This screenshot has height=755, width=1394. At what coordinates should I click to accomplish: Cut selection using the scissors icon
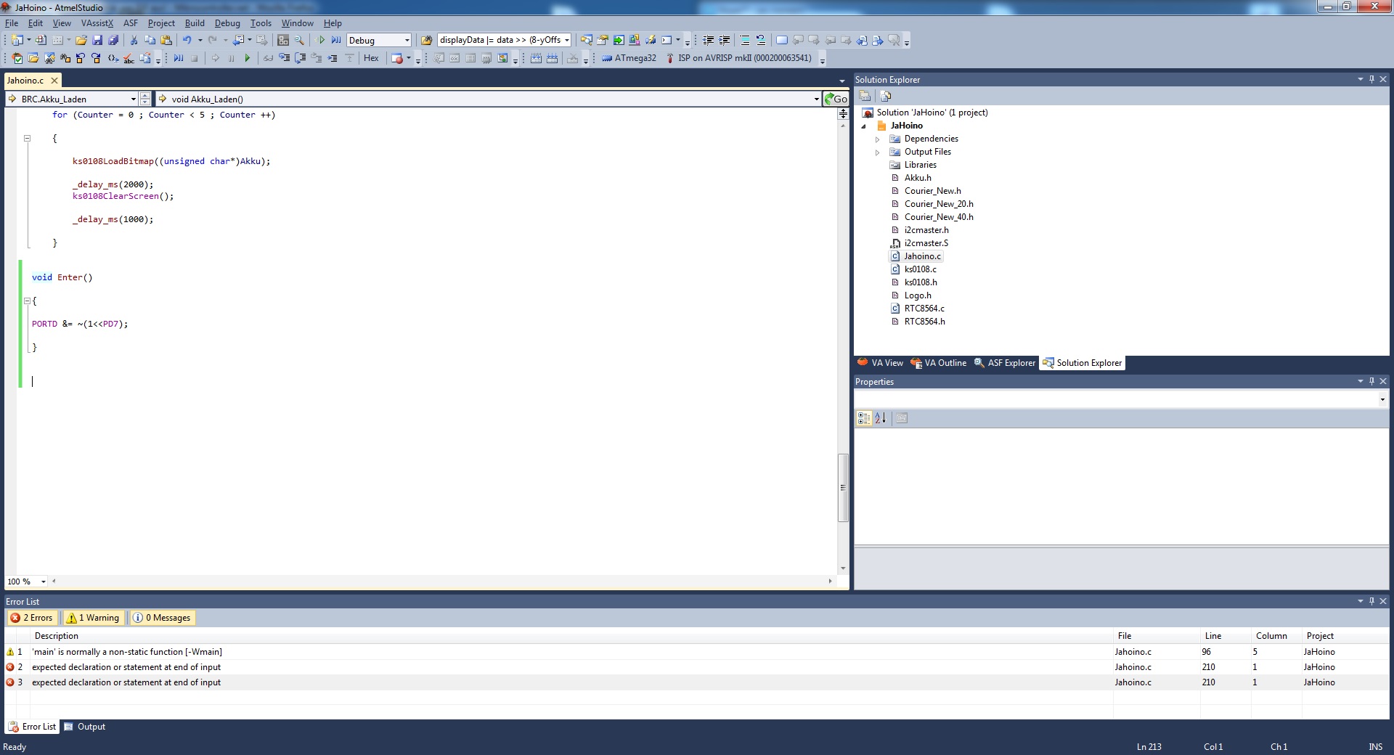pyautogui.click(x=134, y=41)
